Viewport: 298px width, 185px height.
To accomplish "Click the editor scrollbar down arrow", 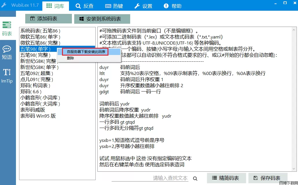I will click(294, 169).
